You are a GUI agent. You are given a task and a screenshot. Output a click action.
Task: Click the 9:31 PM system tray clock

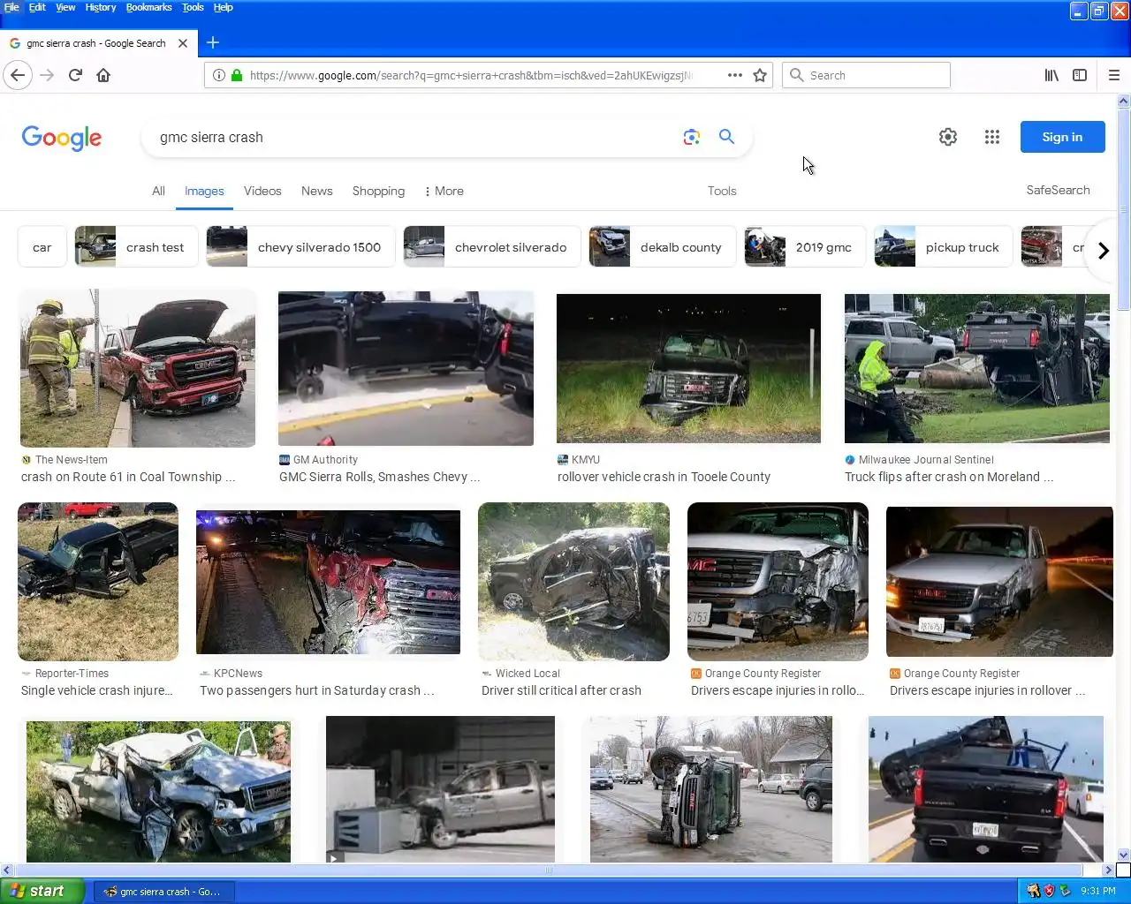[1098, 891]
